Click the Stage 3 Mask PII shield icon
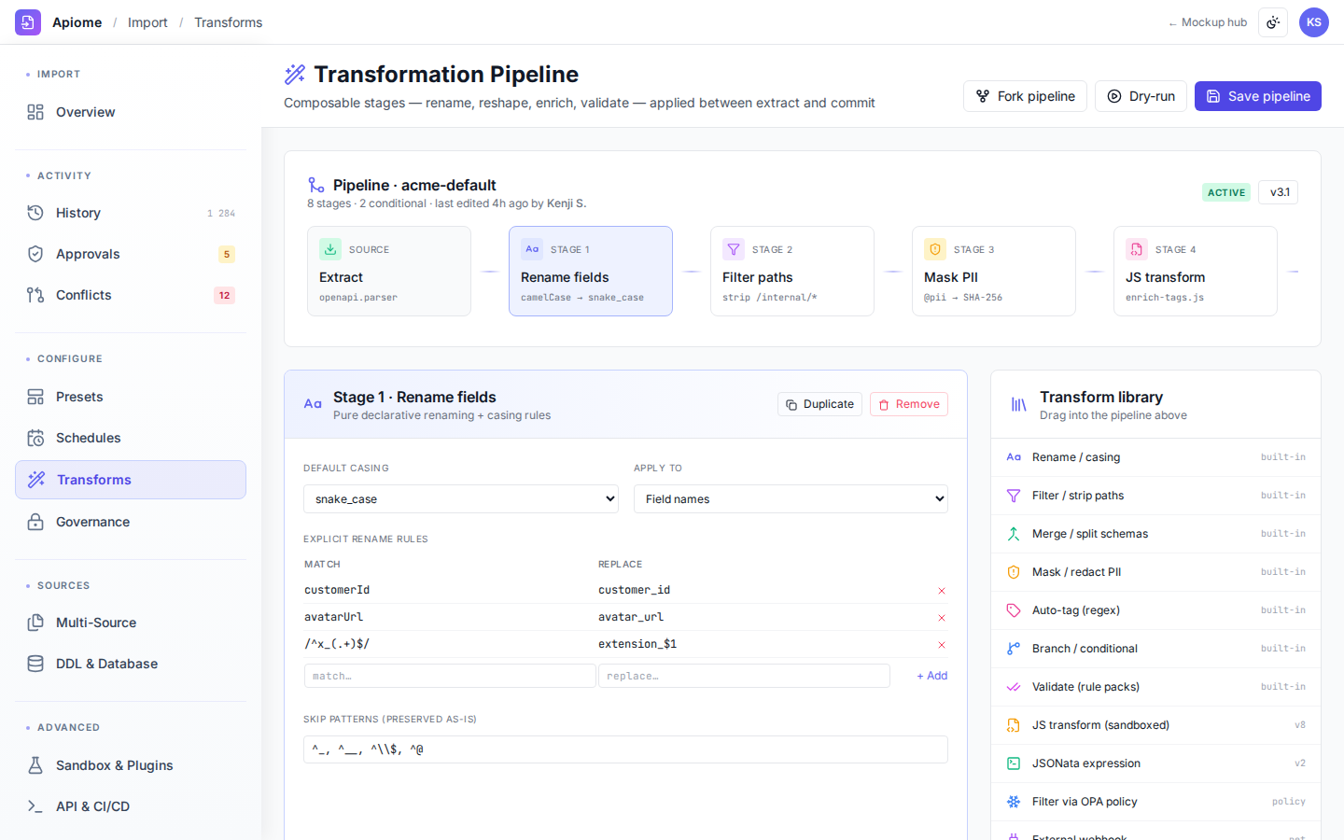The height and width of the screenshot is (840, 1344). (935, 249)
